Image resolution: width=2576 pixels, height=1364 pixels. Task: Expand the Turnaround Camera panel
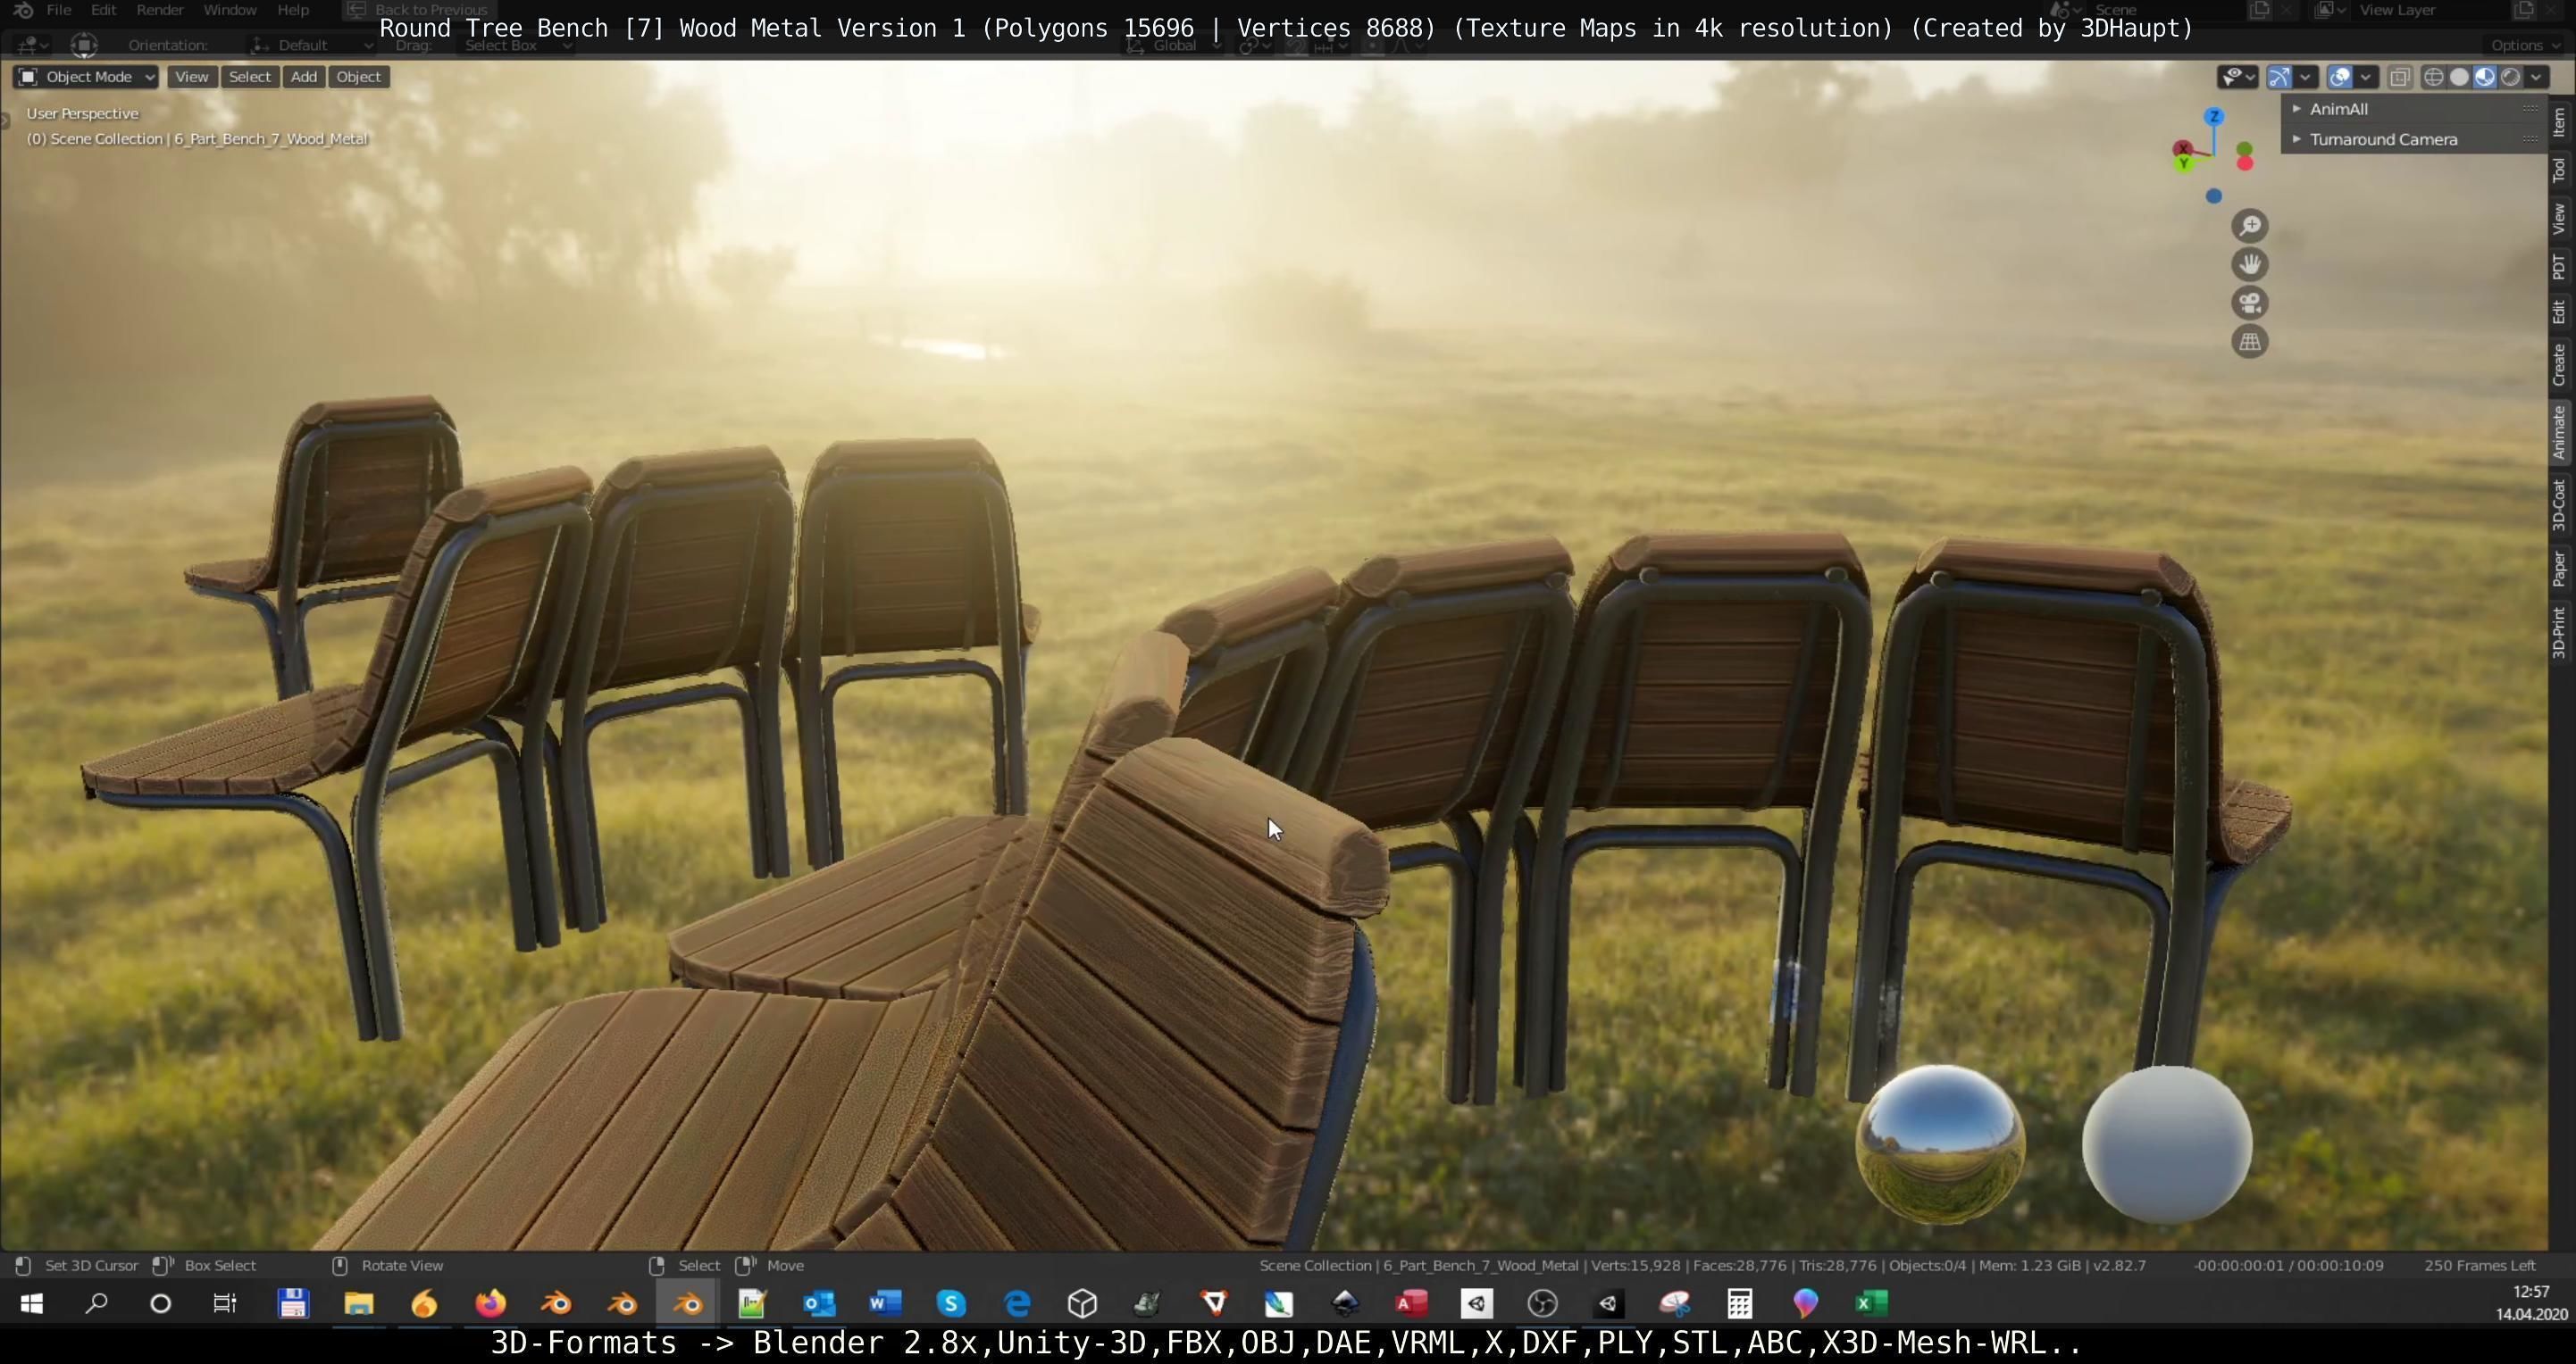coord(2382,139)
